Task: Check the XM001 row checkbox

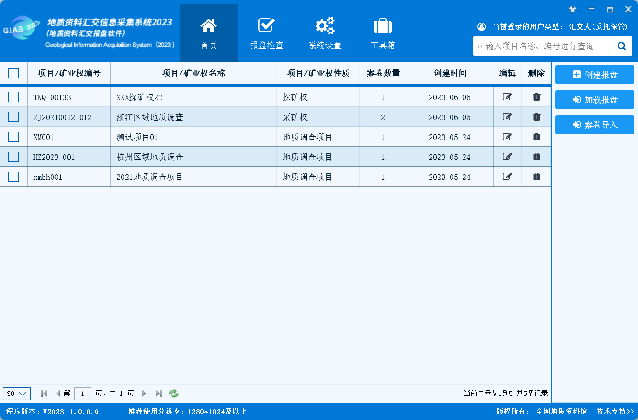Action: pyautogui.click(x=13, y=137)
